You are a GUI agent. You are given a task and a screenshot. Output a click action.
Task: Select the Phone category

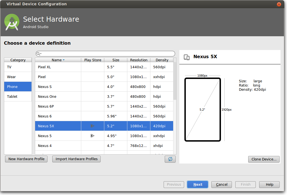18,87
